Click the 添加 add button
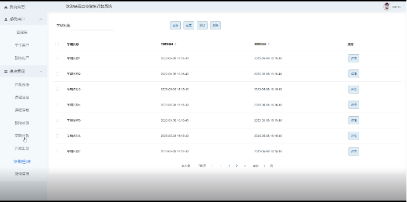407x202 pixels. click(x=202, y=25)
